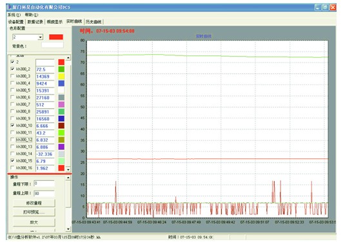Enable the kh300_7 channel checkbox

pyautogui.click(x=12, y=104)
